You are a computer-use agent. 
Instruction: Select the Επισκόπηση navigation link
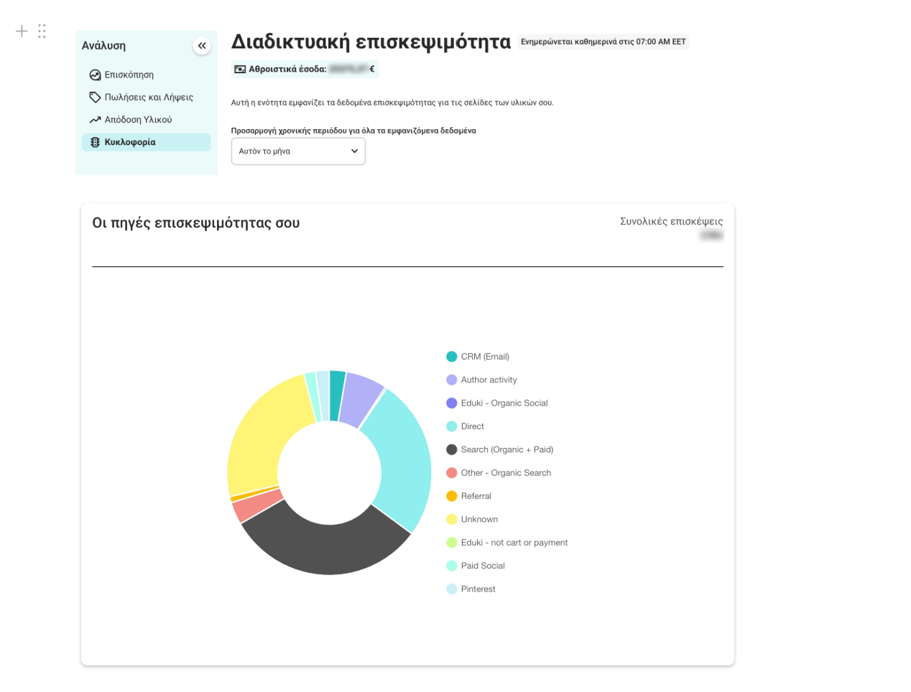[129, 75]
